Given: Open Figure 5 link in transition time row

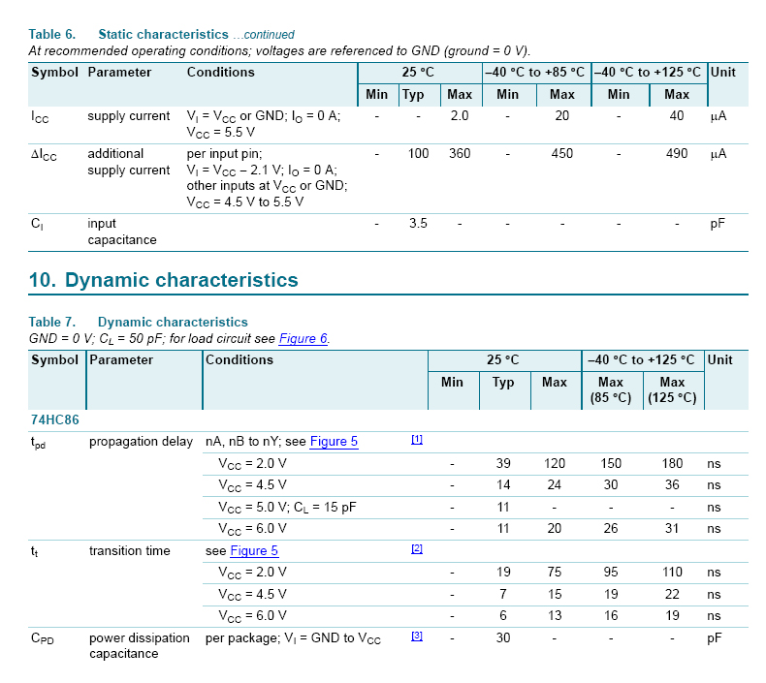Looking at the screenshot, I should click(254, 551).
